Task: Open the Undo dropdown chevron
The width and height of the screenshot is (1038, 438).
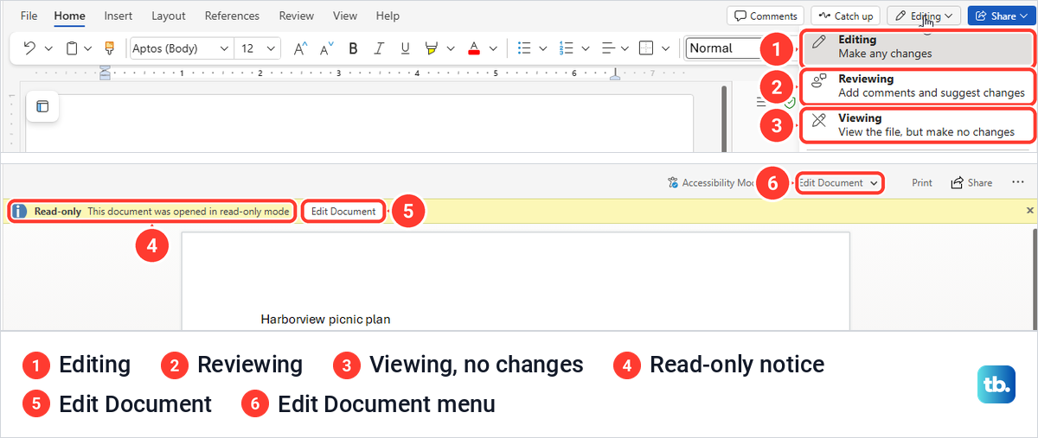Action: tap(48, 48)
